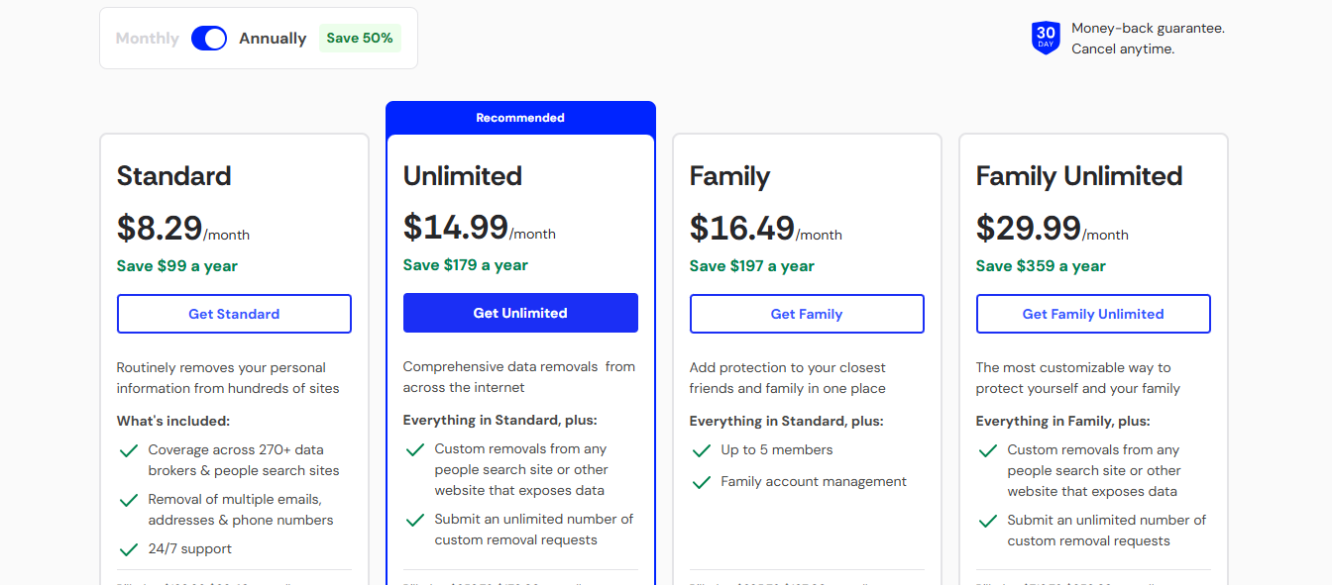
Task: Click Unlimited plan's Custom removals checkmark
Action: (x=415, y=449)
